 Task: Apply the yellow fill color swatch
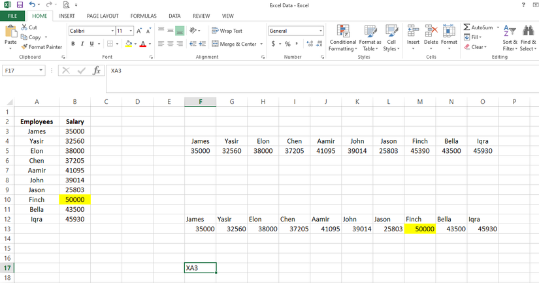click(129, 44)
